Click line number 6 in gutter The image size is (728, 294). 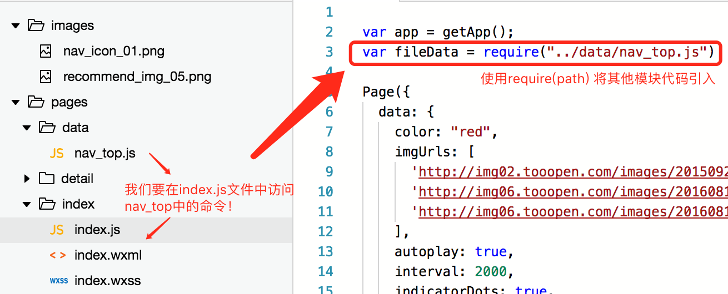(x=329, y=112)
